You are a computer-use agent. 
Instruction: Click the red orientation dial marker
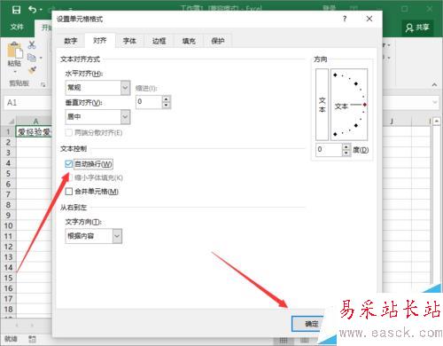pyautogui.click(x=365, y=105)
